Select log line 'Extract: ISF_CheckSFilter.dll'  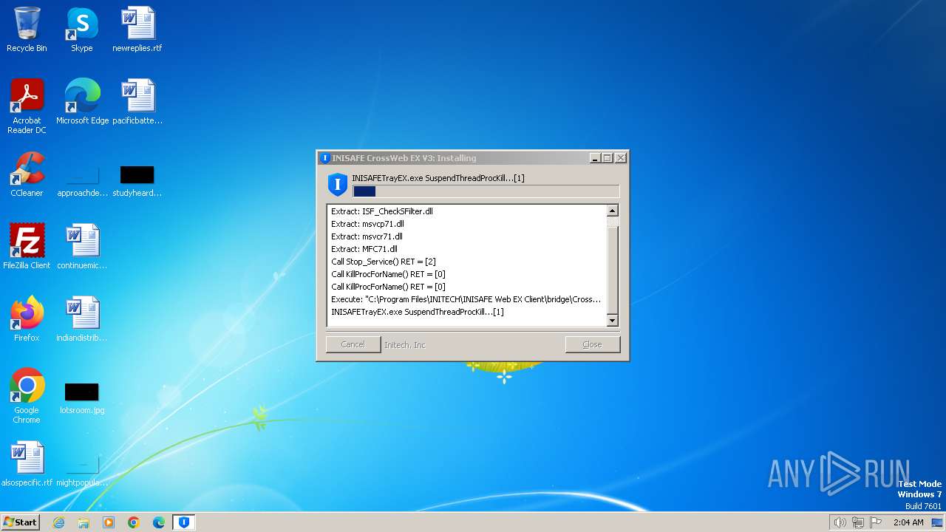[x=382, y=211]
